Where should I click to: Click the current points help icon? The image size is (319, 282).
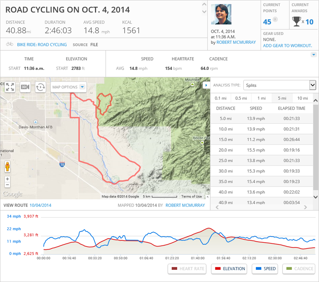click(275, 19)
